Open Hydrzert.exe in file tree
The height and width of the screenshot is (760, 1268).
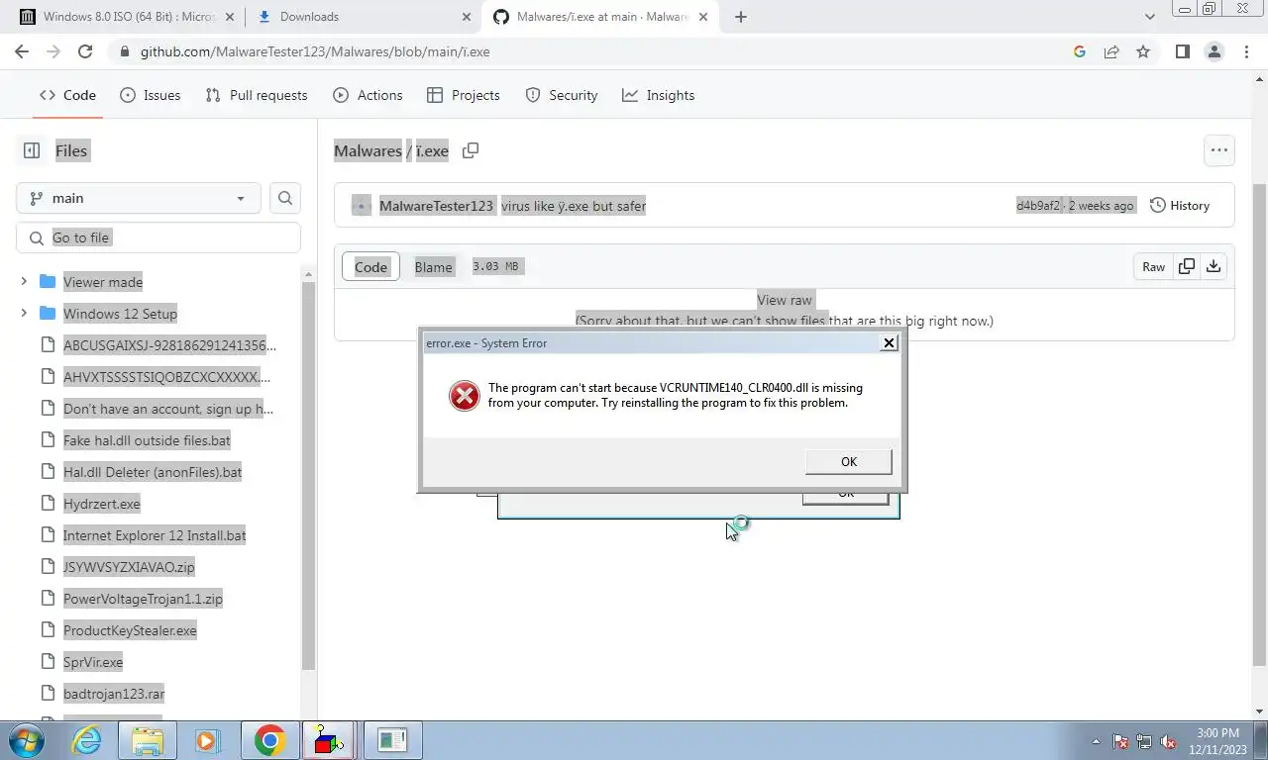click(102, 504)
